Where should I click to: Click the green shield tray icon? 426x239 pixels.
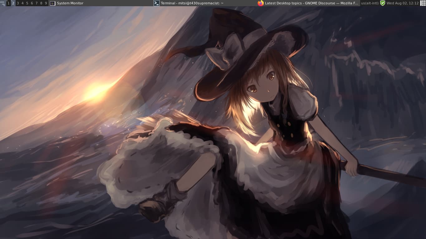tap(383, 3)
